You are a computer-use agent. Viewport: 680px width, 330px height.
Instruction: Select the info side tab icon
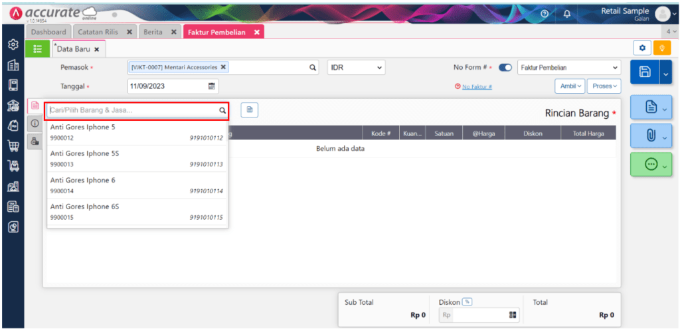35,124
